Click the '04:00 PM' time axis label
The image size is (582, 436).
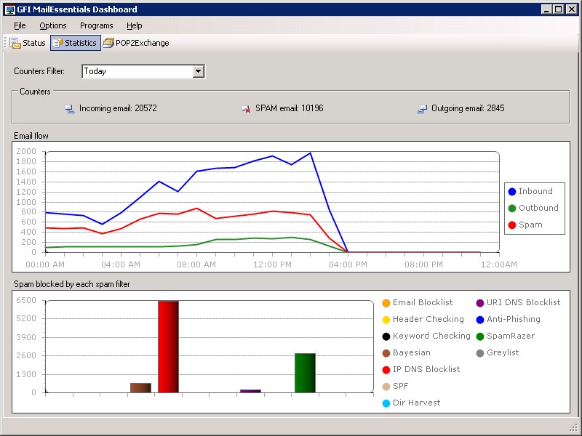click(x=348, y=265)
